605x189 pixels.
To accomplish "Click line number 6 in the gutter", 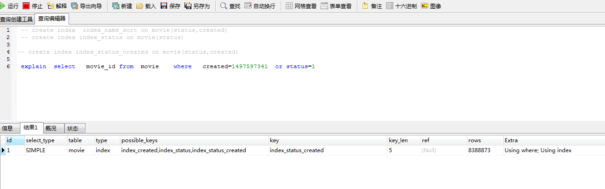I will point(8,66).
